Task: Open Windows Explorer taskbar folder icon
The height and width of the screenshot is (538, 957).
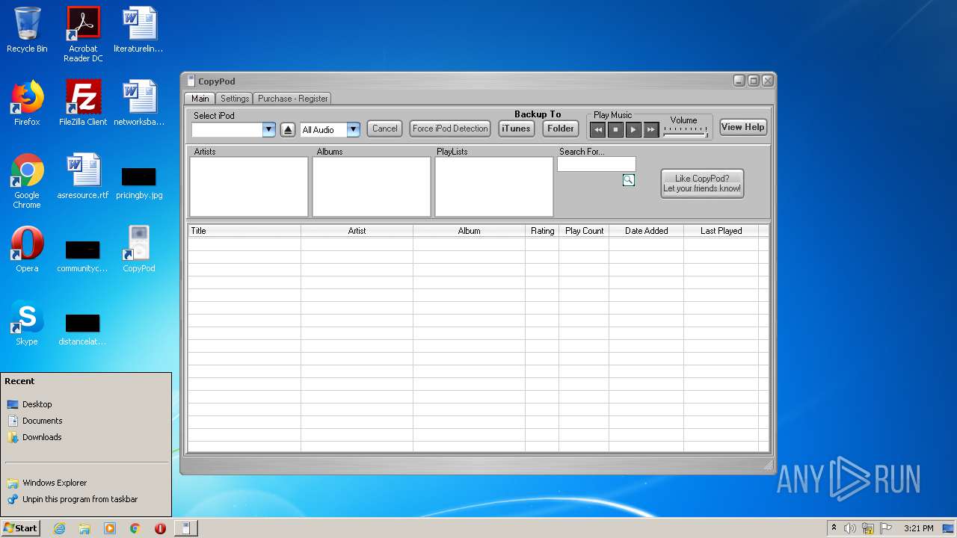Action: coord(84,528)
